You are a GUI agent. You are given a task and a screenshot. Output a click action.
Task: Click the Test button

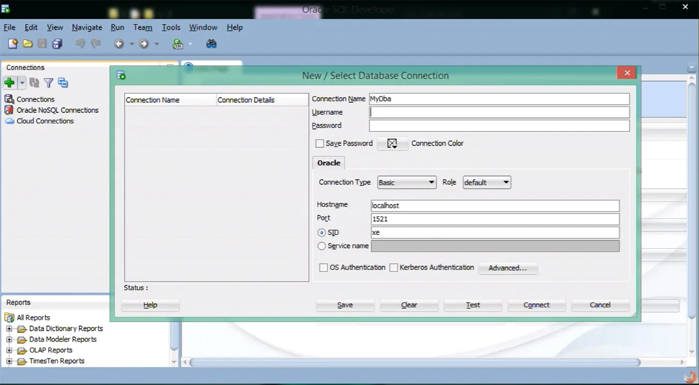coord(473,305)
